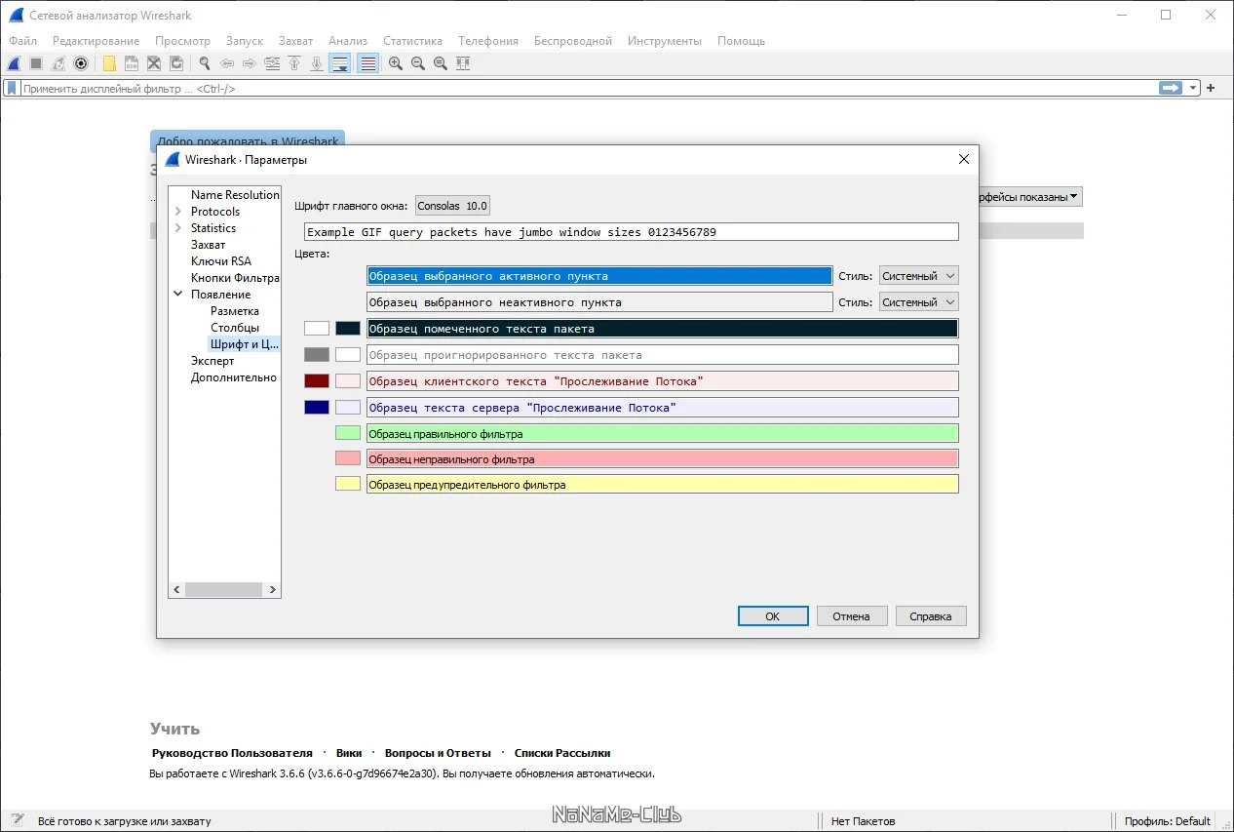This screenshot has width=1234, height=832.
Task: Go back in packet history
Action: pyautogui.click(x=227, y=63)
